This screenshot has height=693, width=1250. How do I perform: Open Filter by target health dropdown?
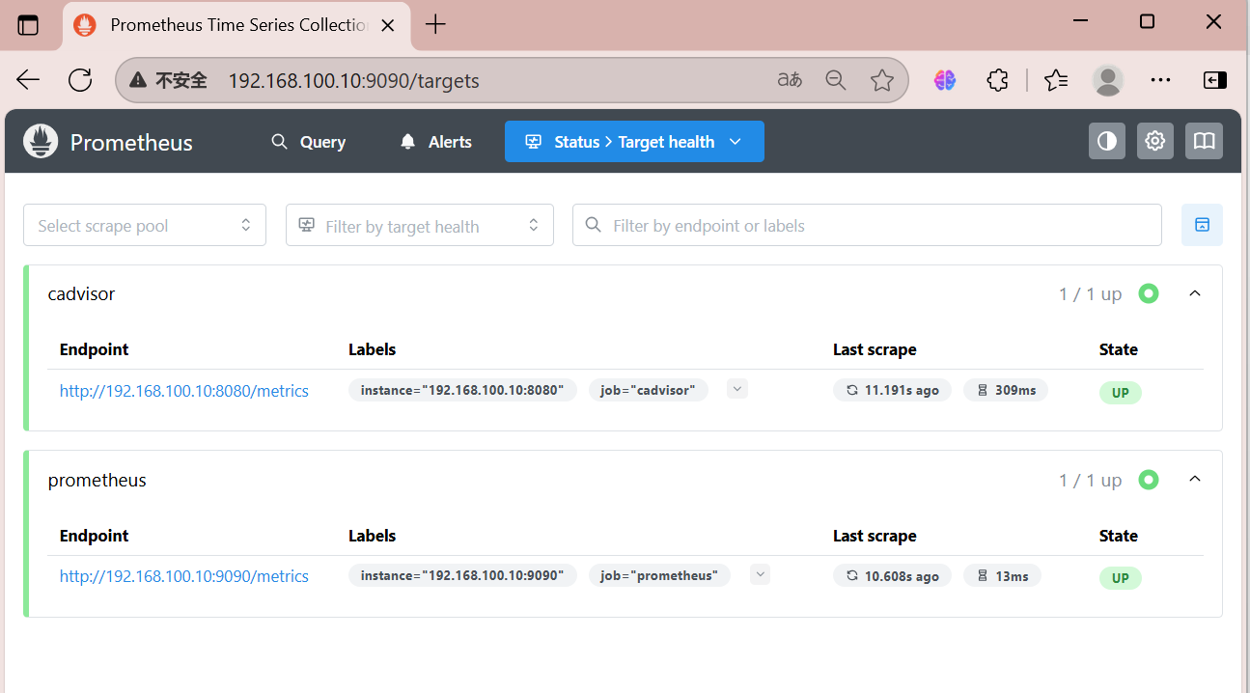point(420,225)
